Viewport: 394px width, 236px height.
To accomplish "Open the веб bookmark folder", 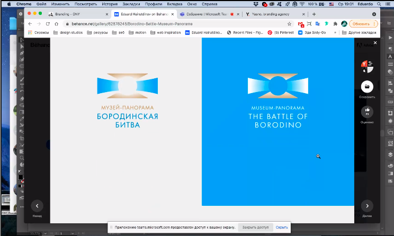I will tap(118, 32).
